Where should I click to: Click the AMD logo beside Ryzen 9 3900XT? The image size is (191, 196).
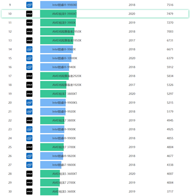[x=29, y=14]
